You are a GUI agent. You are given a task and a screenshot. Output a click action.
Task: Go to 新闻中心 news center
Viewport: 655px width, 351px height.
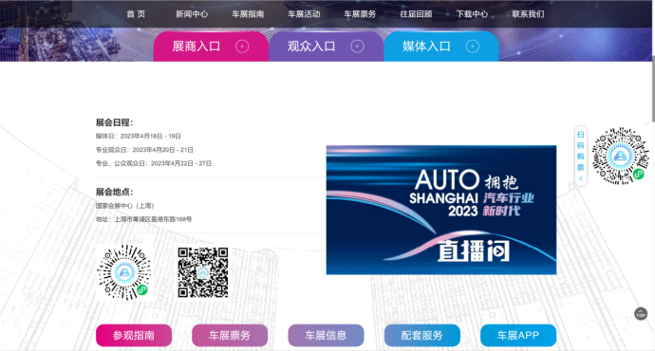[x=192, y=14]
